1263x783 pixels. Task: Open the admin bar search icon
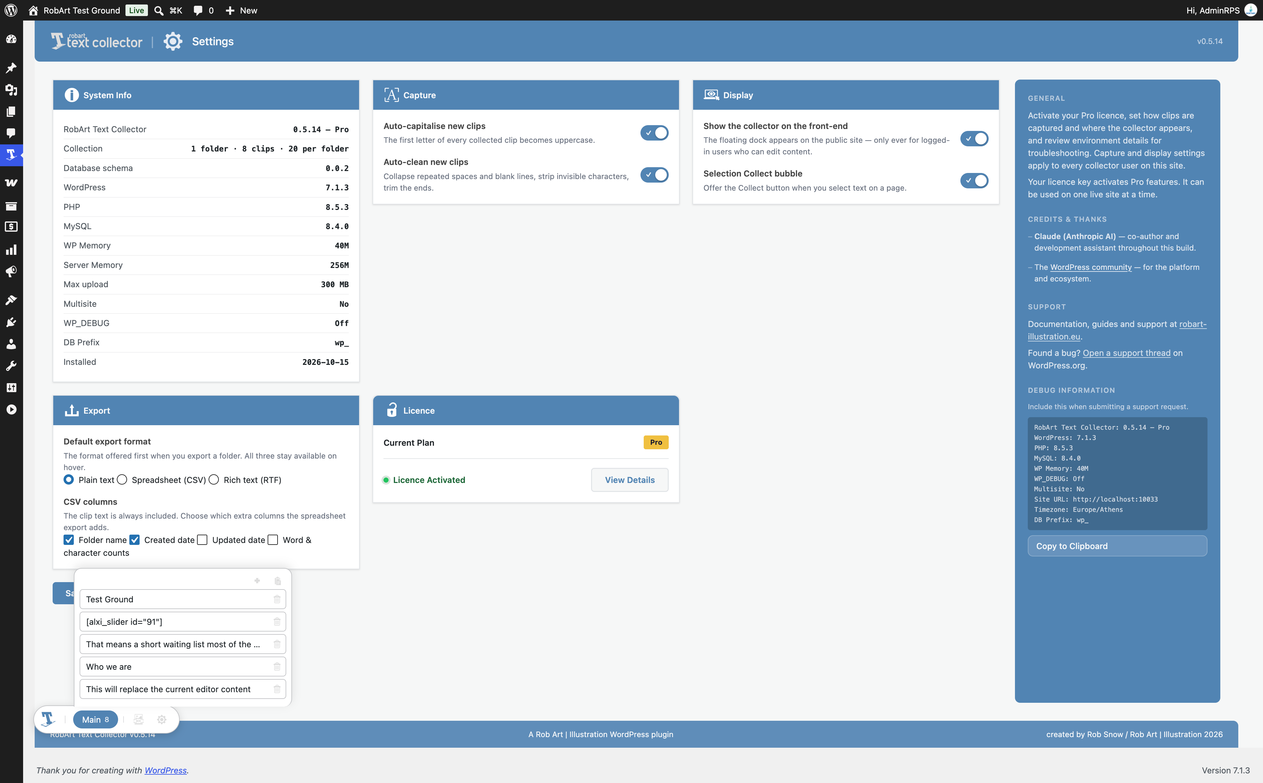pyautogui.click(x=159, y=10)
